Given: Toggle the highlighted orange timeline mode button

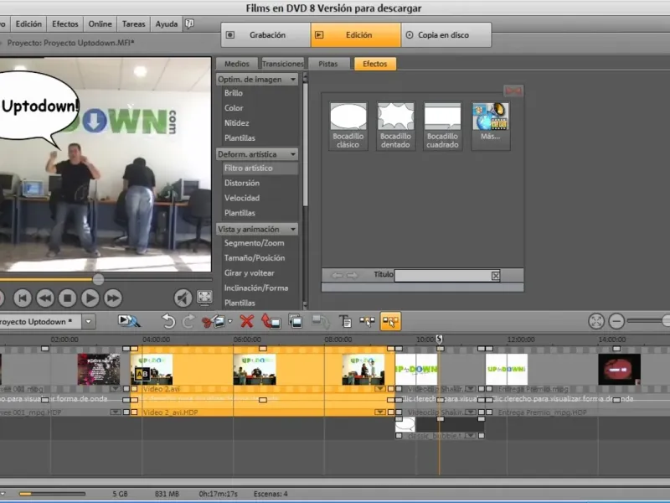Looking at the screenshot, I should pyautogui.click(x=390, y=321).
